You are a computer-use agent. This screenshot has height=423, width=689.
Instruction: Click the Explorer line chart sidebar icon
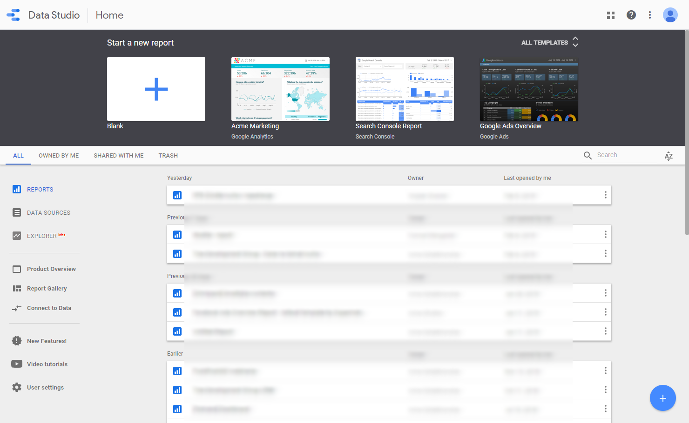(x=17, y=236)
